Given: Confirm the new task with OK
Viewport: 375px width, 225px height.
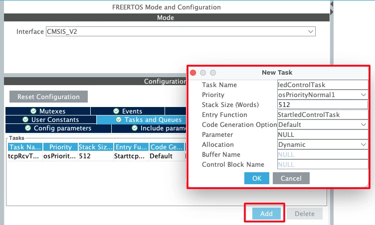Looking at the screenshot, I should (257, 178).
